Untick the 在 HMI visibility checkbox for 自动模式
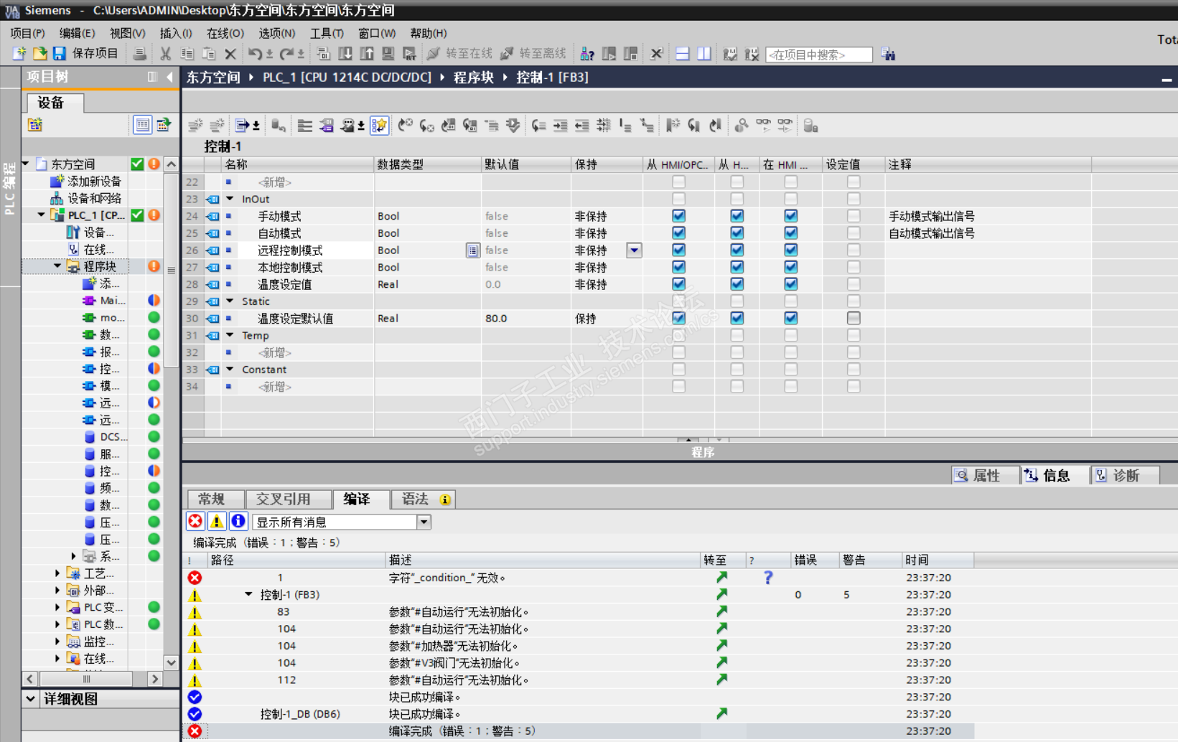This screenshot has width=1178, height=742. (790, 233)
